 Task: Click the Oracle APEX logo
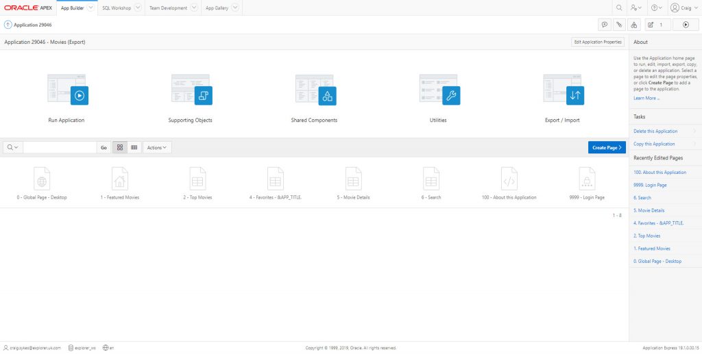coord(28,8)
